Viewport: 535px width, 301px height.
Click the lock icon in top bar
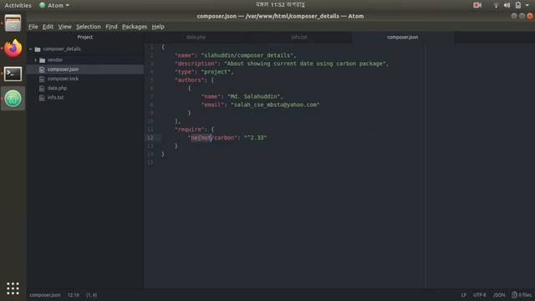(x=518, y=5)
